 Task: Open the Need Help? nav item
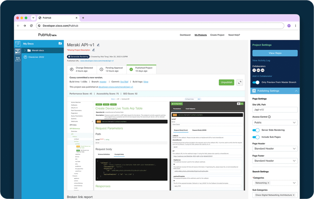(234, 35)
